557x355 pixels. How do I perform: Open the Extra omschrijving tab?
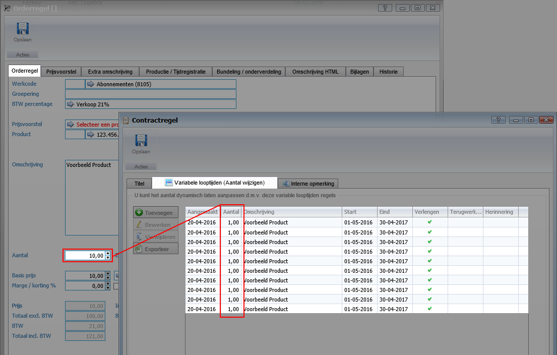(109, 72)
